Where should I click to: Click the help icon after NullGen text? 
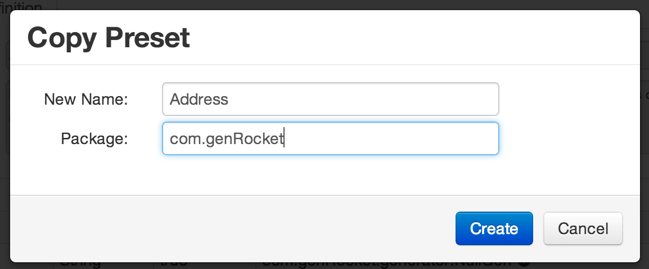524,264
